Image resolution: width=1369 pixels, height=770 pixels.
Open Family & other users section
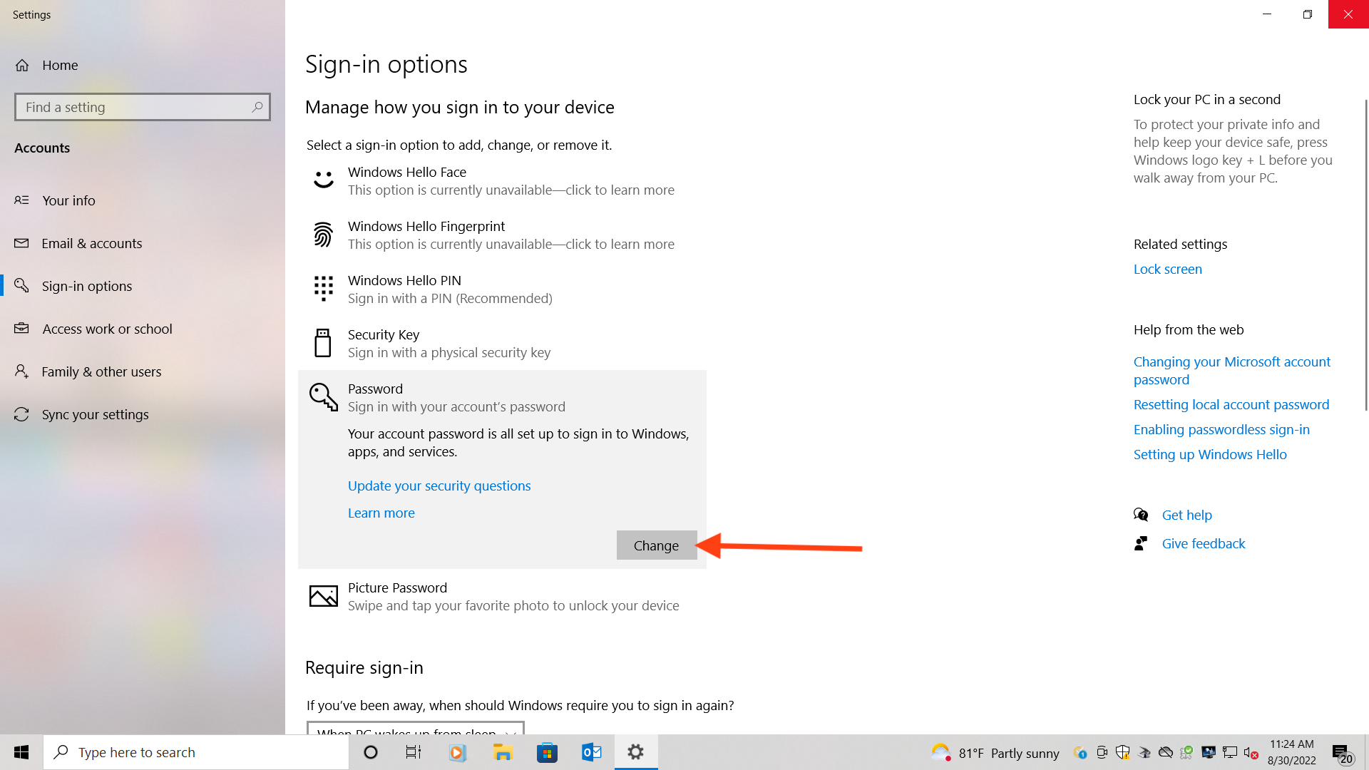coord(143,371)
